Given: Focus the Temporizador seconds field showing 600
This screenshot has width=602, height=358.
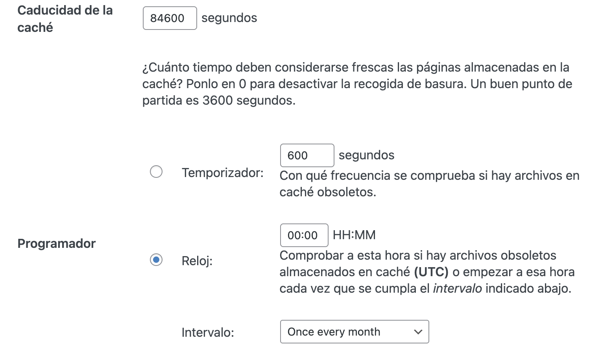Looking at the screenshot, I should tap(307, 155).
